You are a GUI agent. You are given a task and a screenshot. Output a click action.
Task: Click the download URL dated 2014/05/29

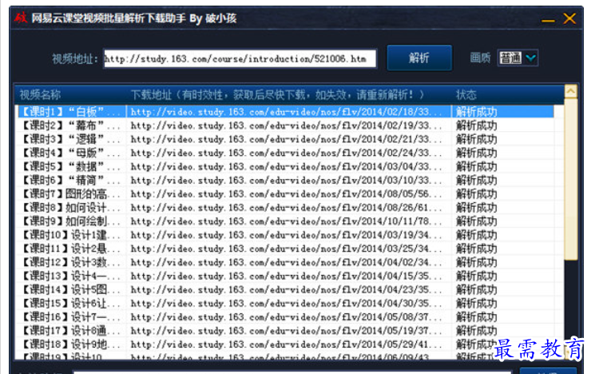(x=286, y=344)
